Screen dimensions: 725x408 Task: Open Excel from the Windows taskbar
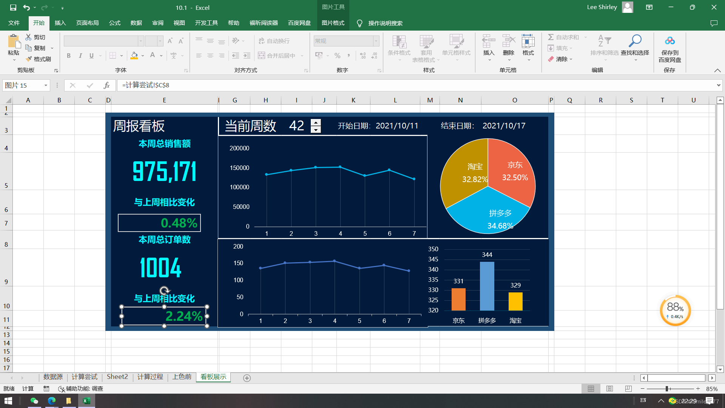pyautogui.click(x=86, y=401)
